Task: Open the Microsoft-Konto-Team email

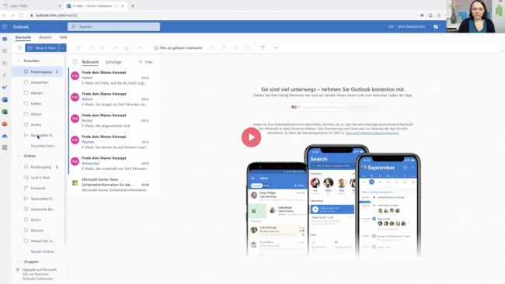Action: (114, 185)
